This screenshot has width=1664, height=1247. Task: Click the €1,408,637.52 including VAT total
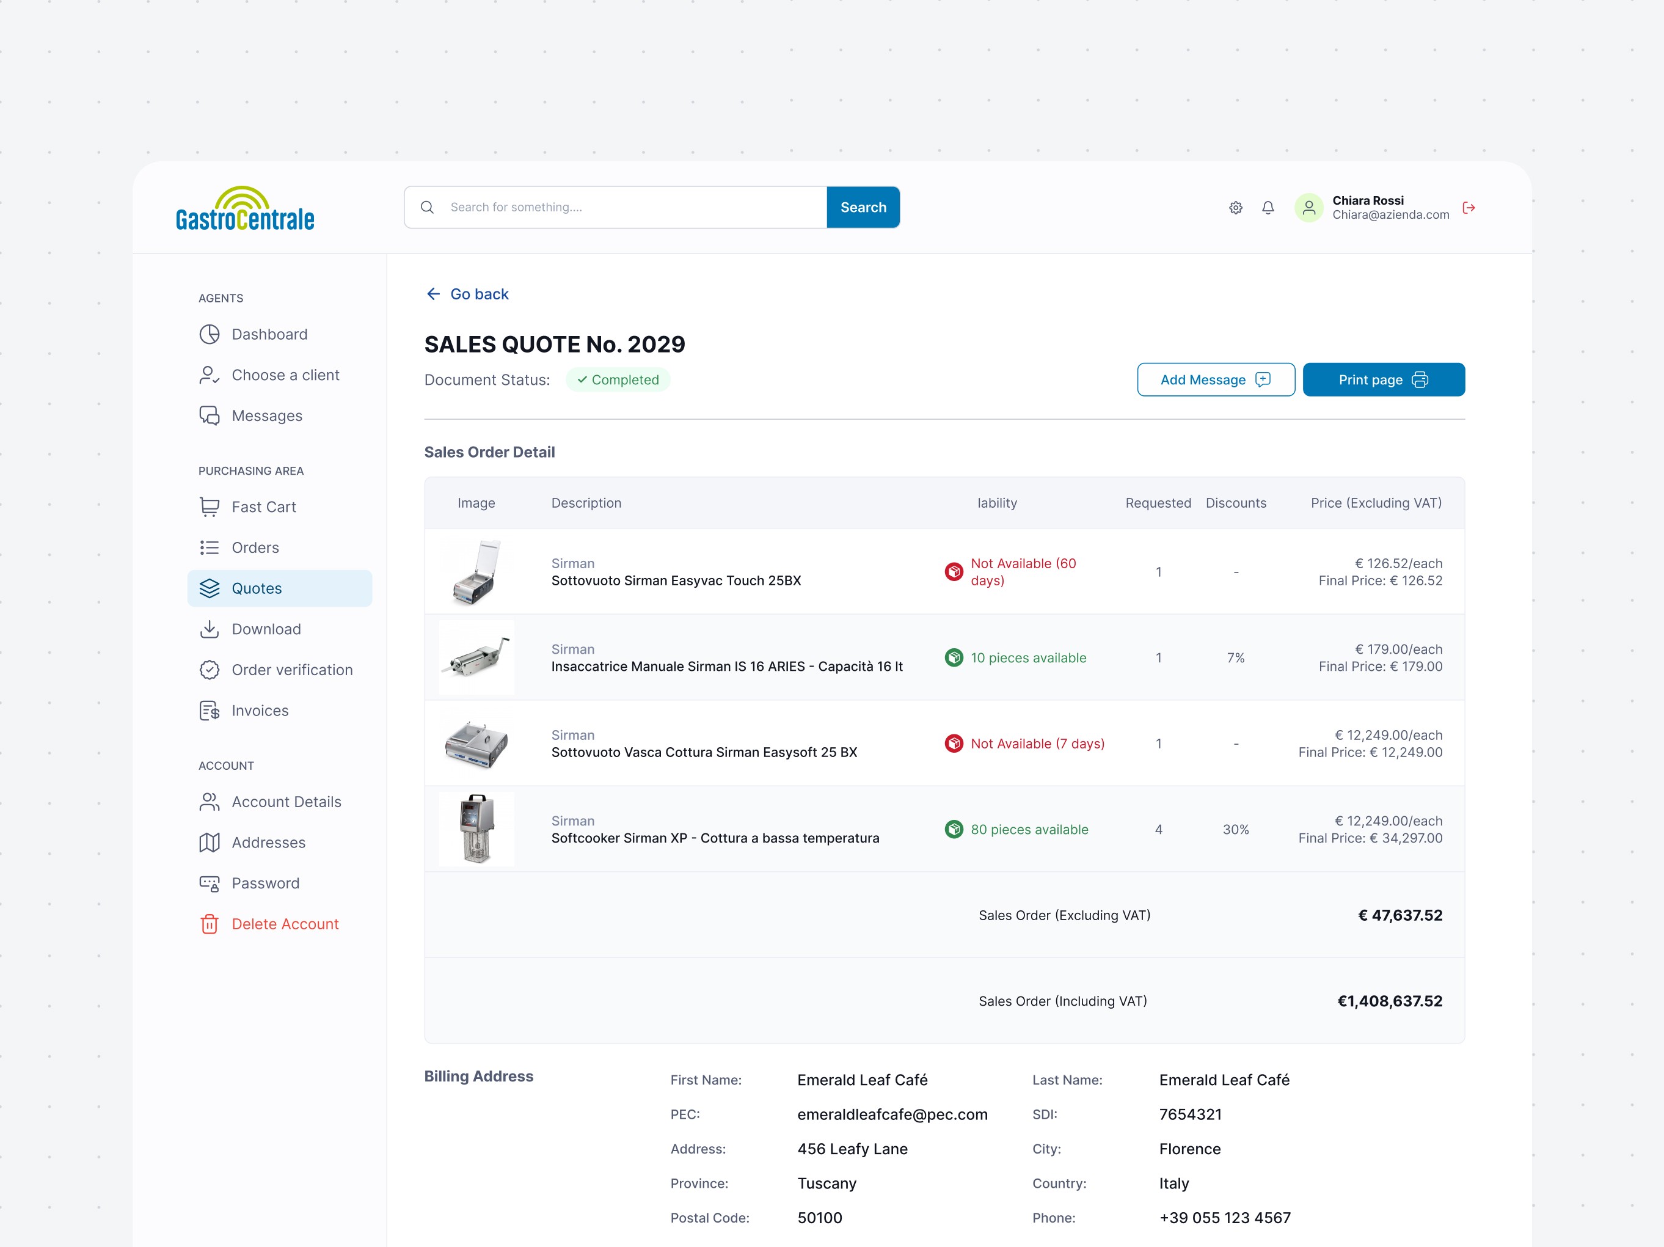point(1390,1001)
